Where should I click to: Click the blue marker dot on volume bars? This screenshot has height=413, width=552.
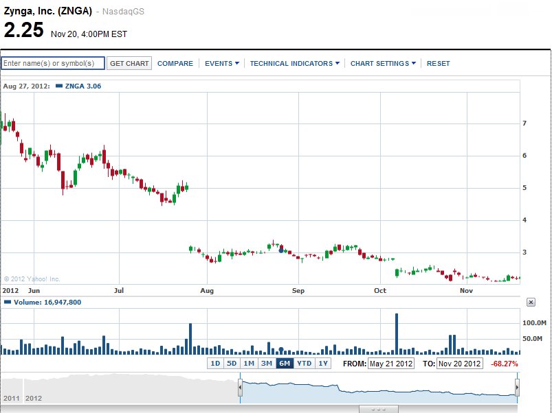(x=281, y=349)
